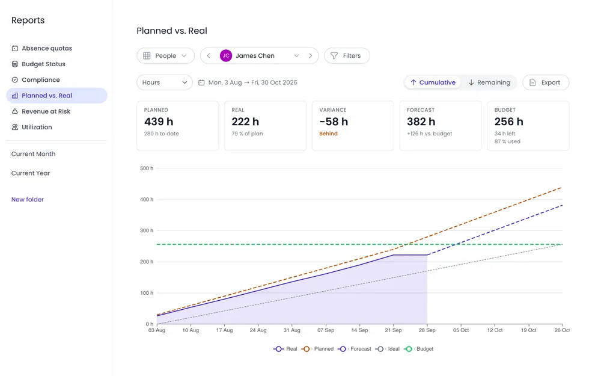
Task: Click the 500 h y-axis label
Action: point(147,168)
